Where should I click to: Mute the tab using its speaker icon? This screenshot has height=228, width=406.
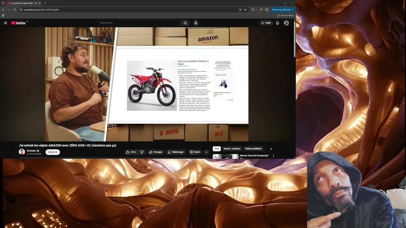(x=36, y=3)
